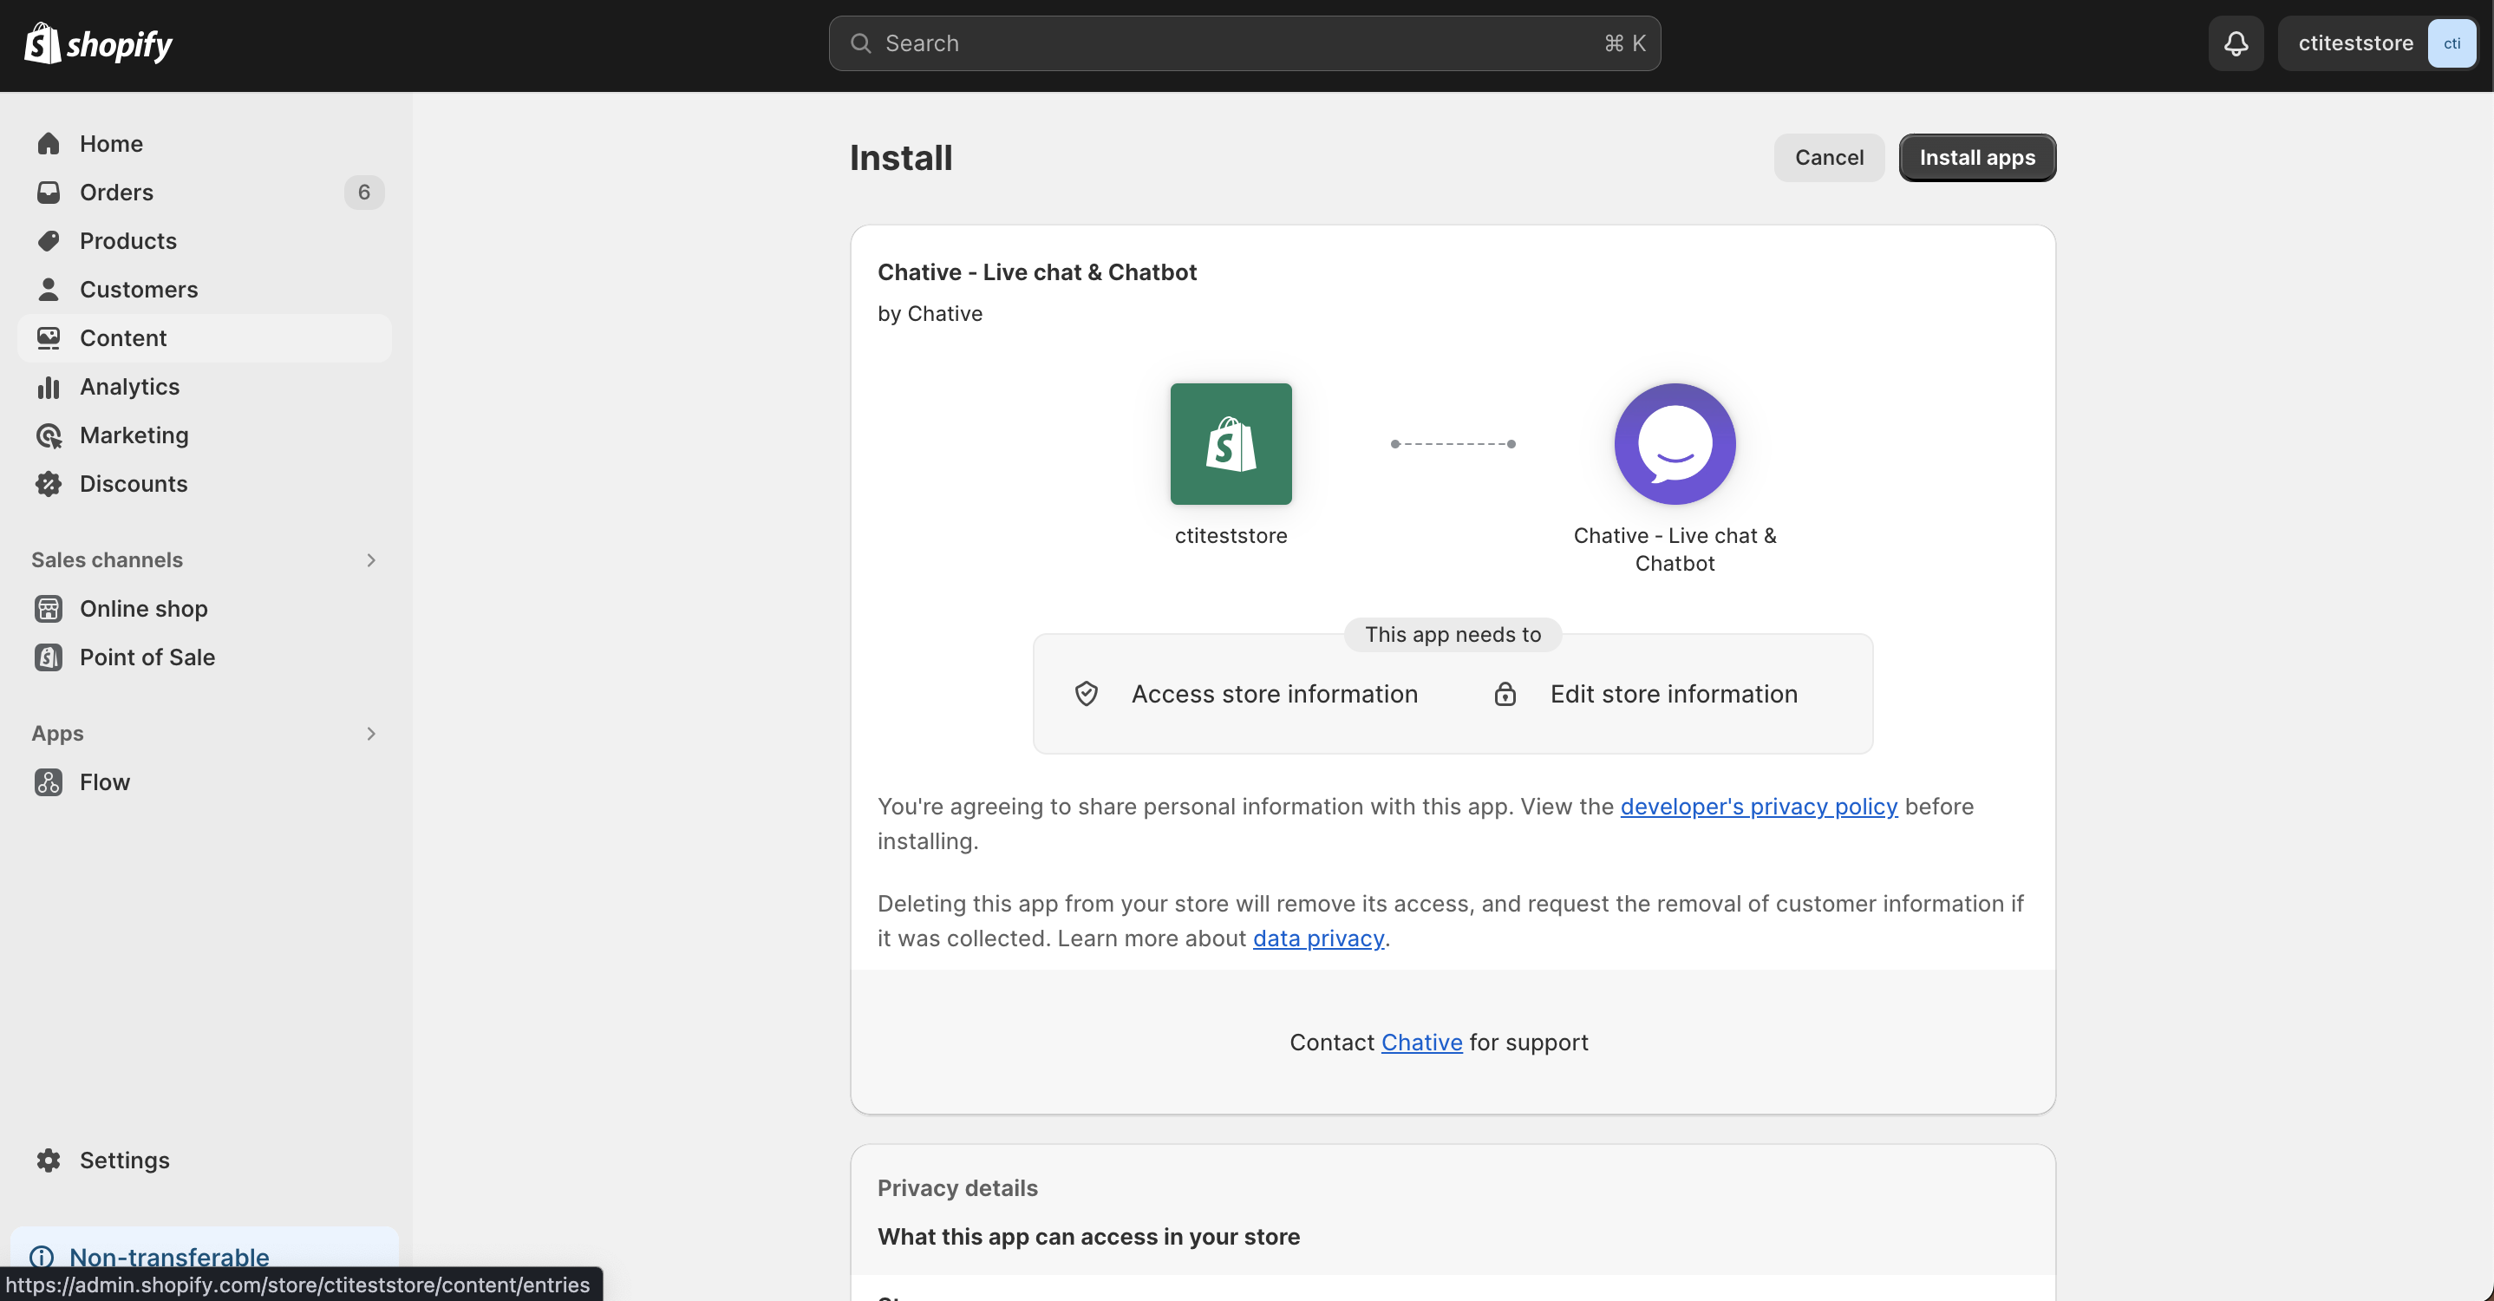Open the notifications bell
2494x1301 pixels.
point(2236,43)
